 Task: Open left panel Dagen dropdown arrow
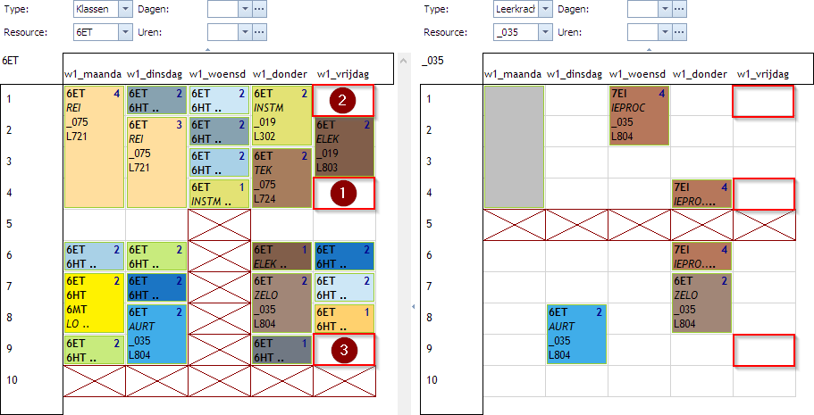(x=246, y=9)
